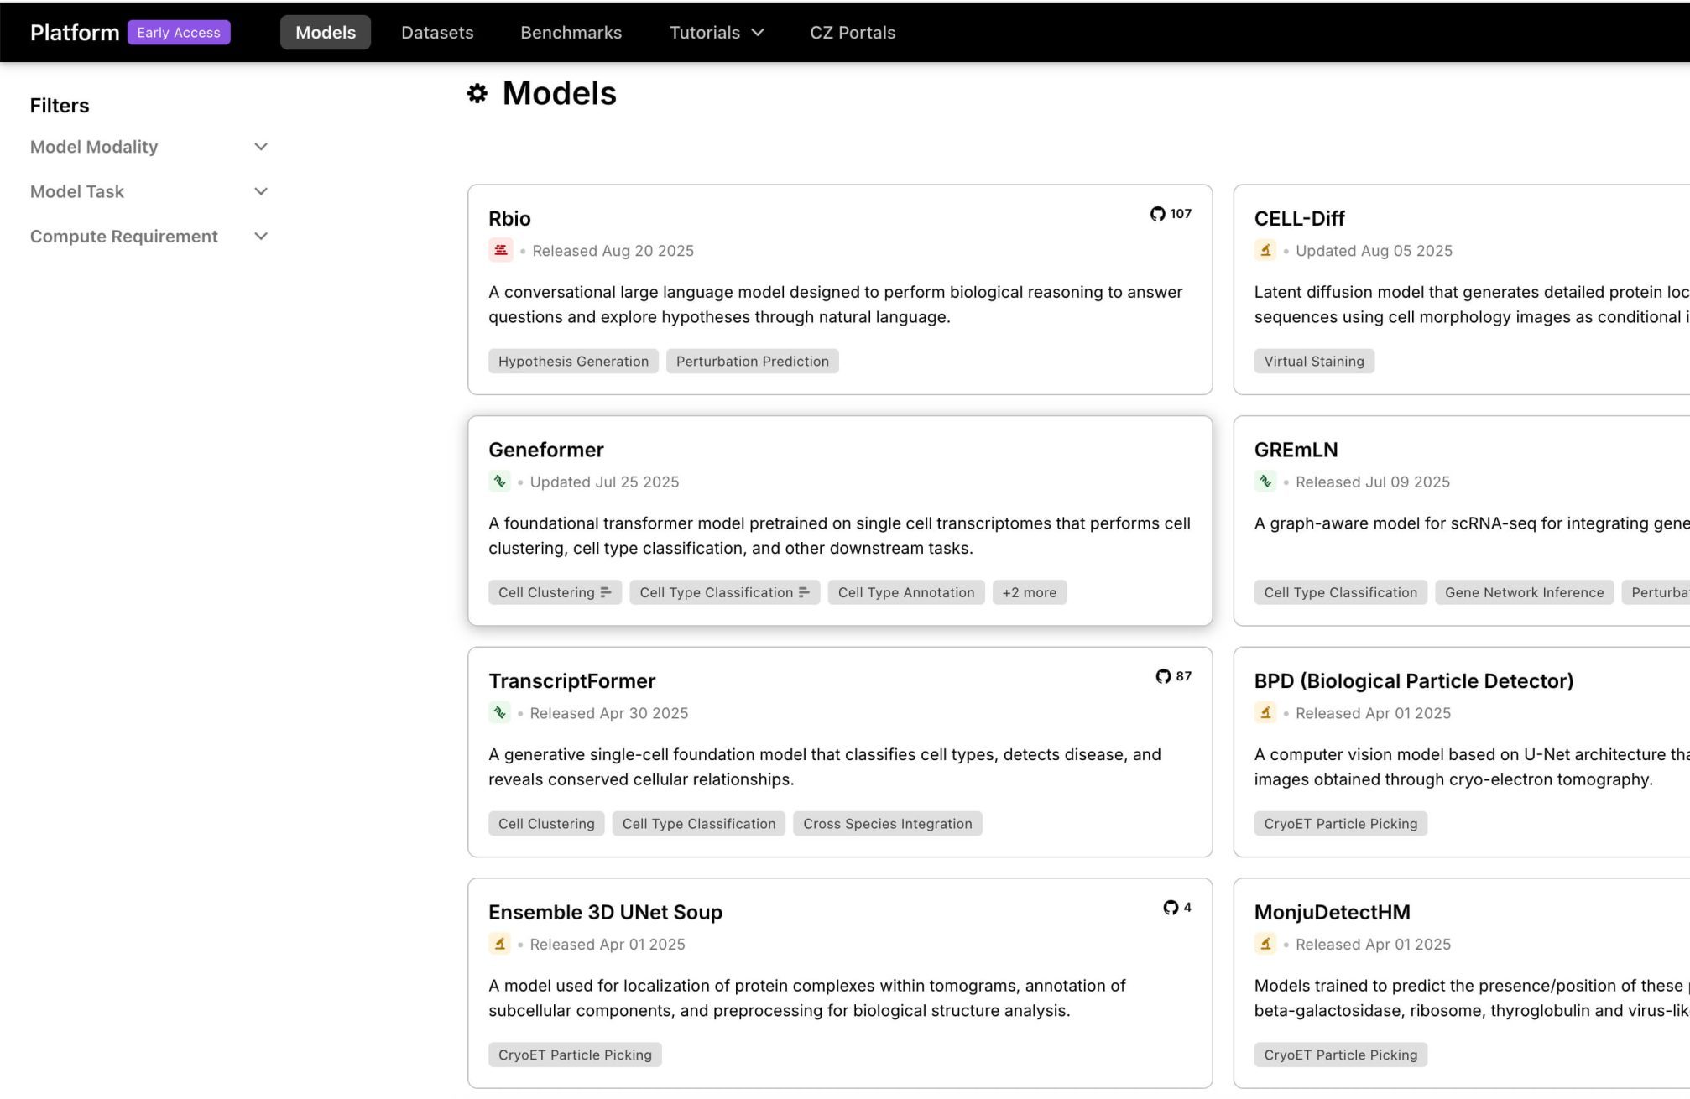Click the red modality icon under Rbio
Image resolution: width=1690 pixels, height=1099 pixels.
pos(500,250)
